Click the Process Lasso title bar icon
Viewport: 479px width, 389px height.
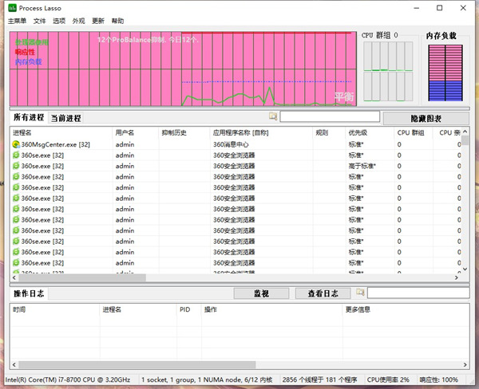(11, 8)
